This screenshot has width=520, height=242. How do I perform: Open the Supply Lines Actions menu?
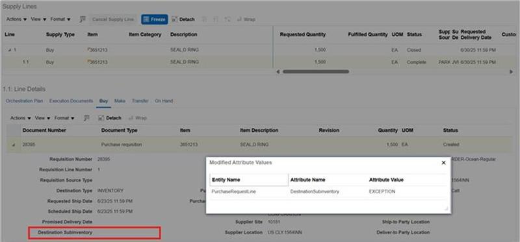click(16, 19)
